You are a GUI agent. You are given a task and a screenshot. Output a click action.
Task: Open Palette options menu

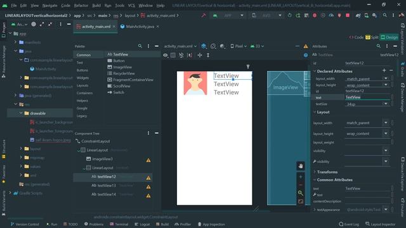pos(148,46)
